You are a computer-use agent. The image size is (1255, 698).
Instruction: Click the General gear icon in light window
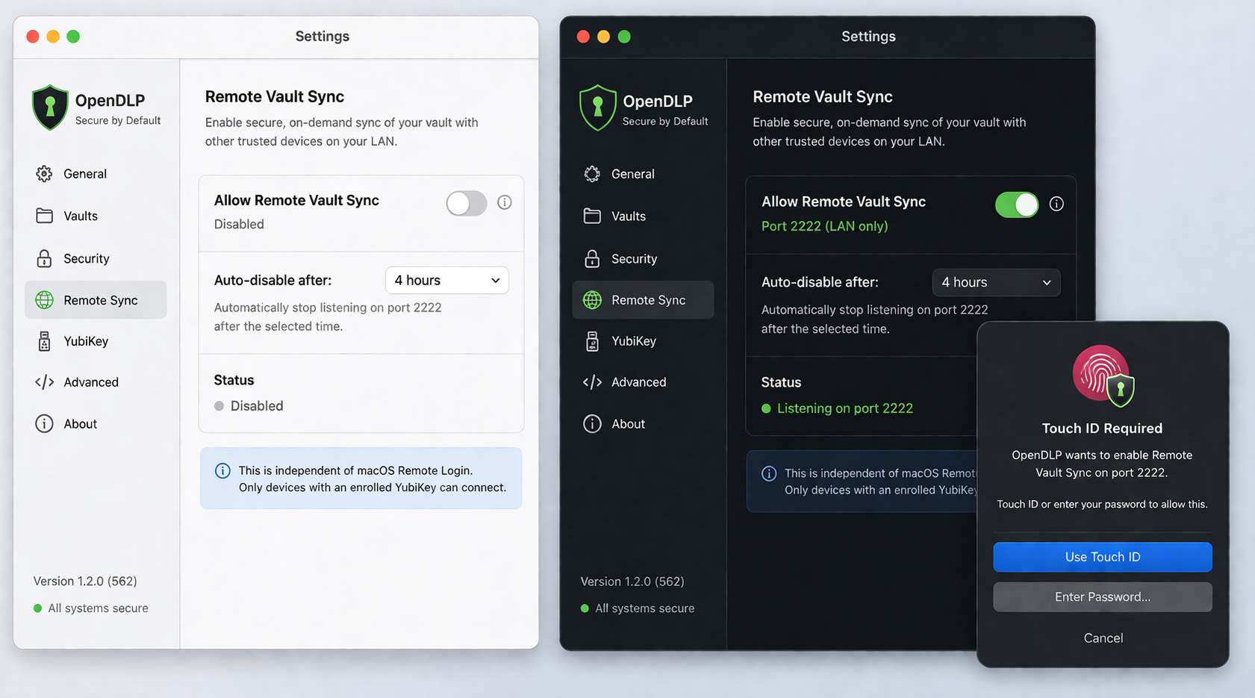[44, 174]
